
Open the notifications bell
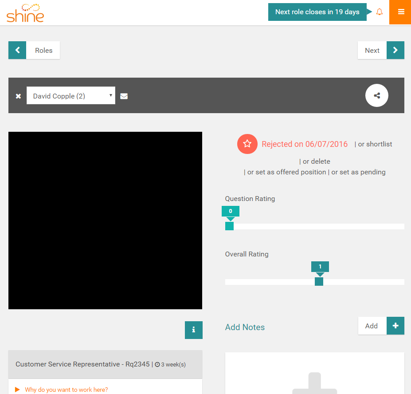point(379,12)
